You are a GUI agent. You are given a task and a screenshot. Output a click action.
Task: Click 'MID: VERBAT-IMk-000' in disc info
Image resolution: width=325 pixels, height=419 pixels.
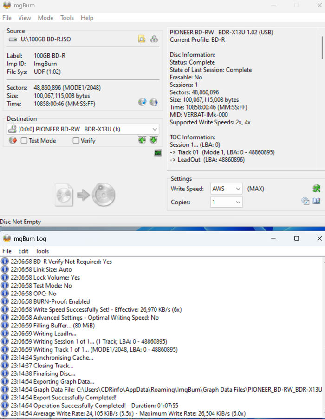pos(199,115)
